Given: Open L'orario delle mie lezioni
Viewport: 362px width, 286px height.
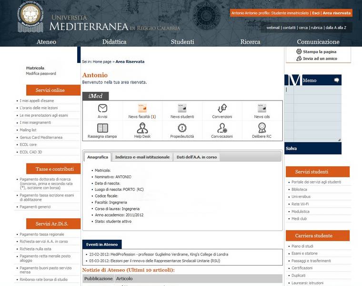Looking at the screenshot, I should (39, 108).
